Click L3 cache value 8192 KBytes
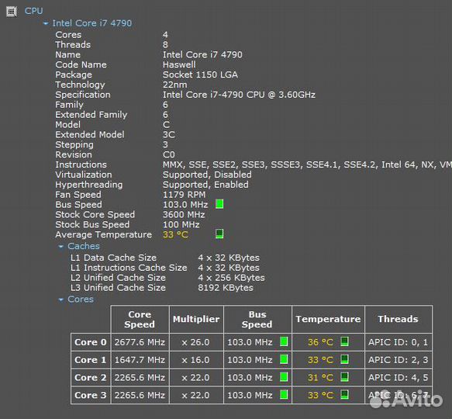The image size is (452, 419). tap(226, 288)
